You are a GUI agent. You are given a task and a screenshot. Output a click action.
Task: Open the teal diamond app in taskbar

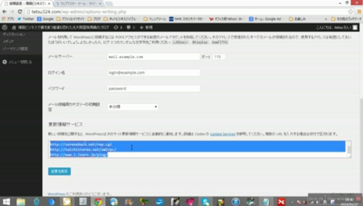tap(36, 202)
